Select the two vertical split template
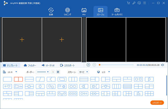Viewport: 168px width, 109px height. coord(18,79)
